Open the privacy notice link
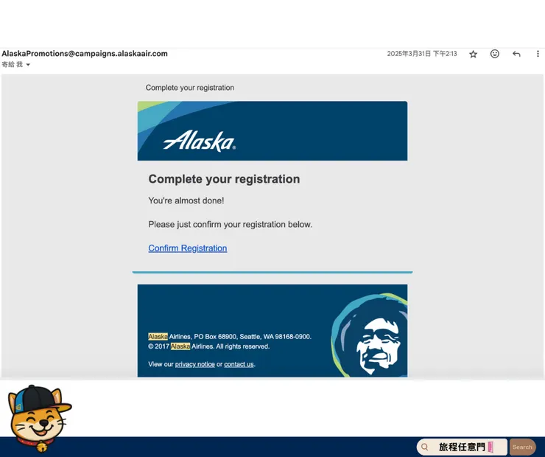Screen dimensions: 545x457 pyautogui.click(x=194, y=364)
